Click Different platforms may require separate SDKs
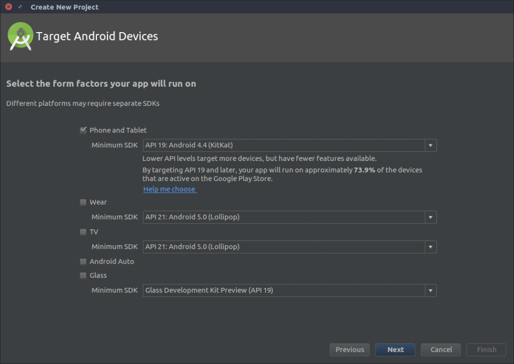The image size is (514, 364). 83,103
